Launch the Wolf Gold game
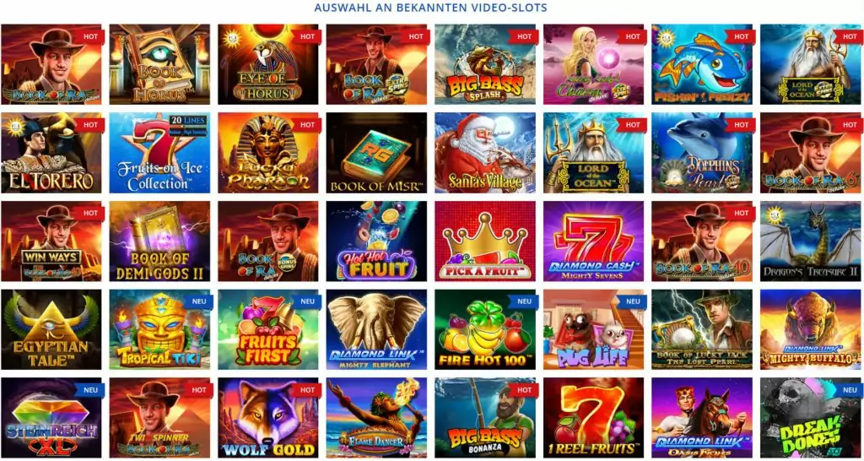Image resolution: width=864 pixels, height=461 pixels. click(267, 418)
